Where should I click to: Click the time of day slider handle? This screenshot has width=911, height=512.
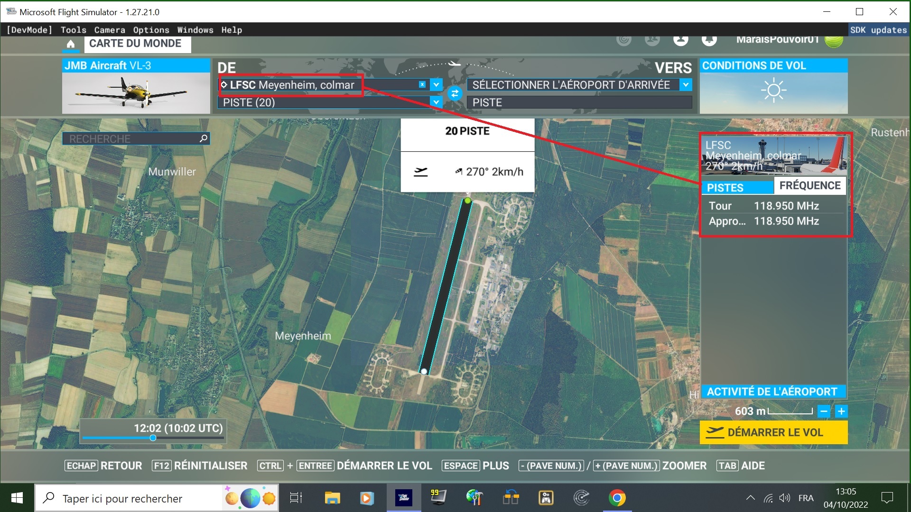[x=153, y=438]
